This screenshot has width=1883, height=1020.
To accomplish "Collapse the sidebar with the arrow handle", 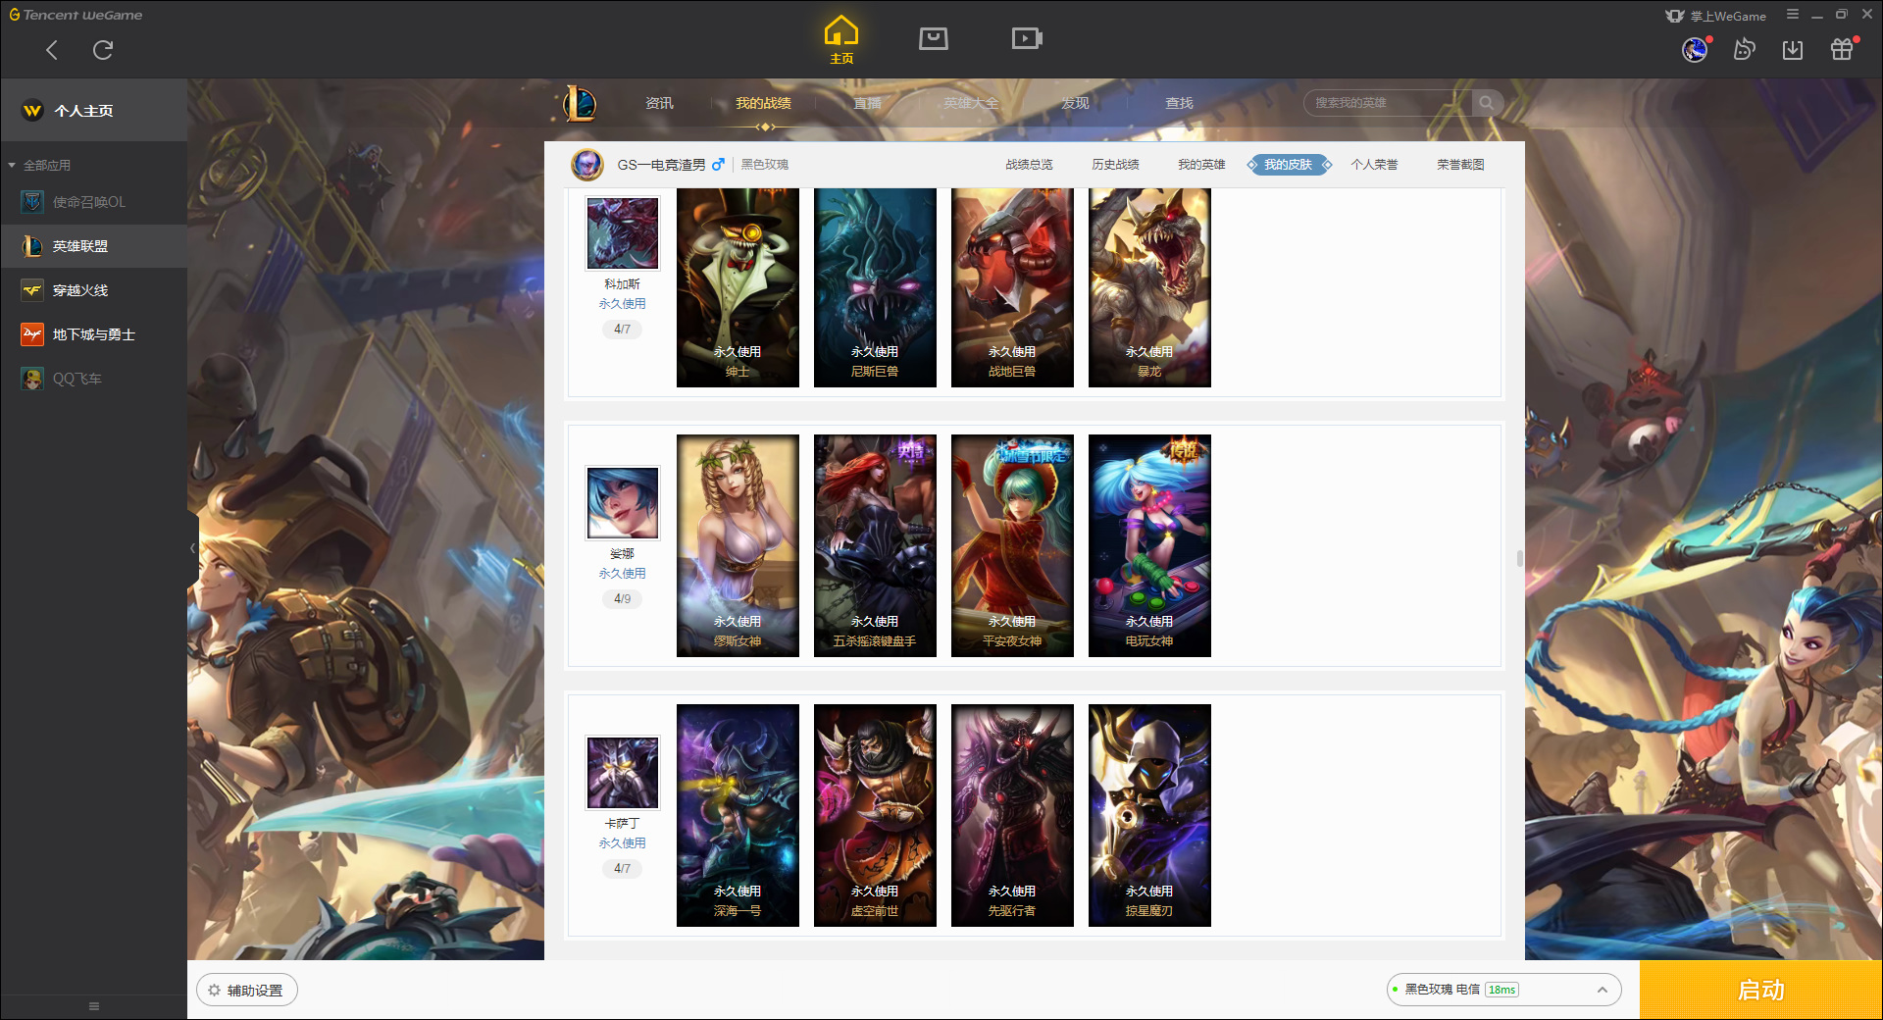I will click(192, 548).
